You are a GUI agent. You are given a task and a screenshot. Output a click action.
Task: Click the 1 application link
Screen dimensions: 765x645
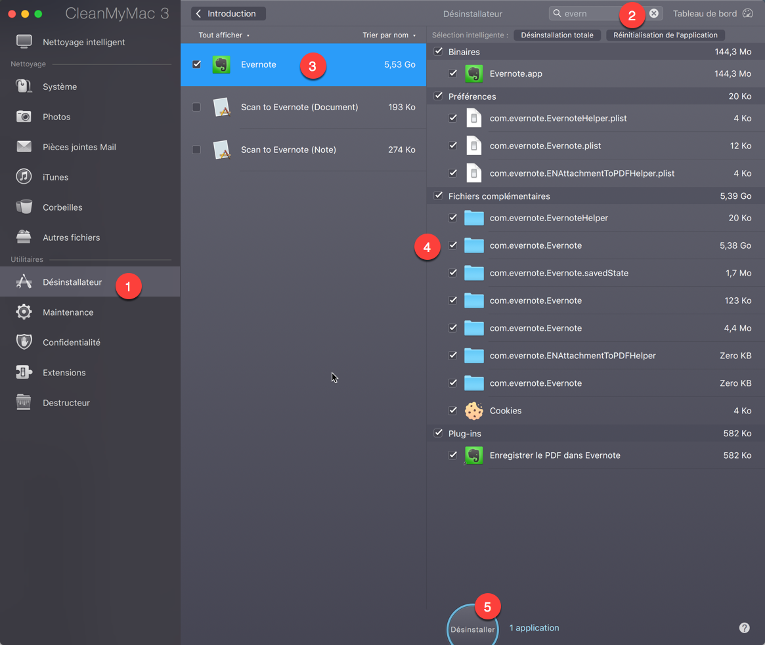535,628
